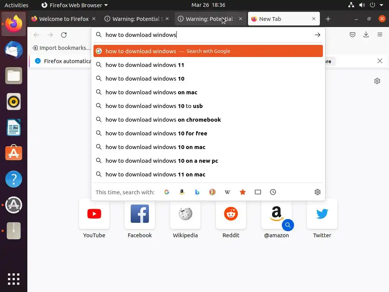Search this time with Amazon icon

tap(182, 192)
